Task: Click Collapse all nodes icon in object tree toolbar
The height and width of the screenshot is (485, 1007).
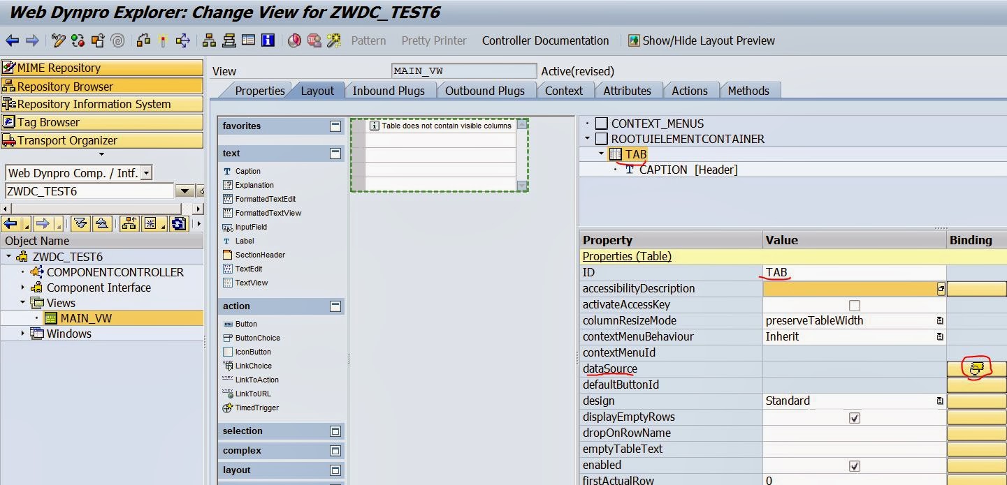Action: pos(102,223)
